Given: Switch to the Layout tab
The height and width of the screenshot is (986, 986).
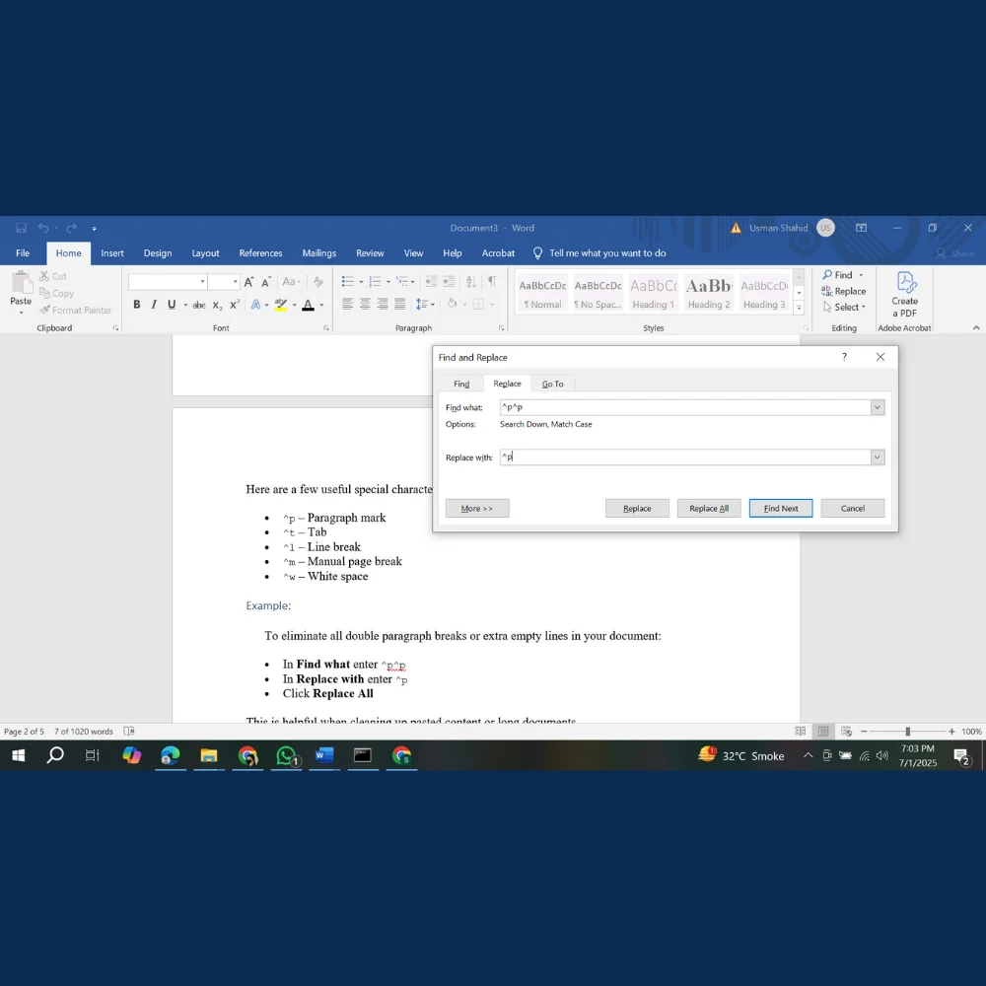Looking at the screenshot, I should pyautogui.click(x=205, y=252).
